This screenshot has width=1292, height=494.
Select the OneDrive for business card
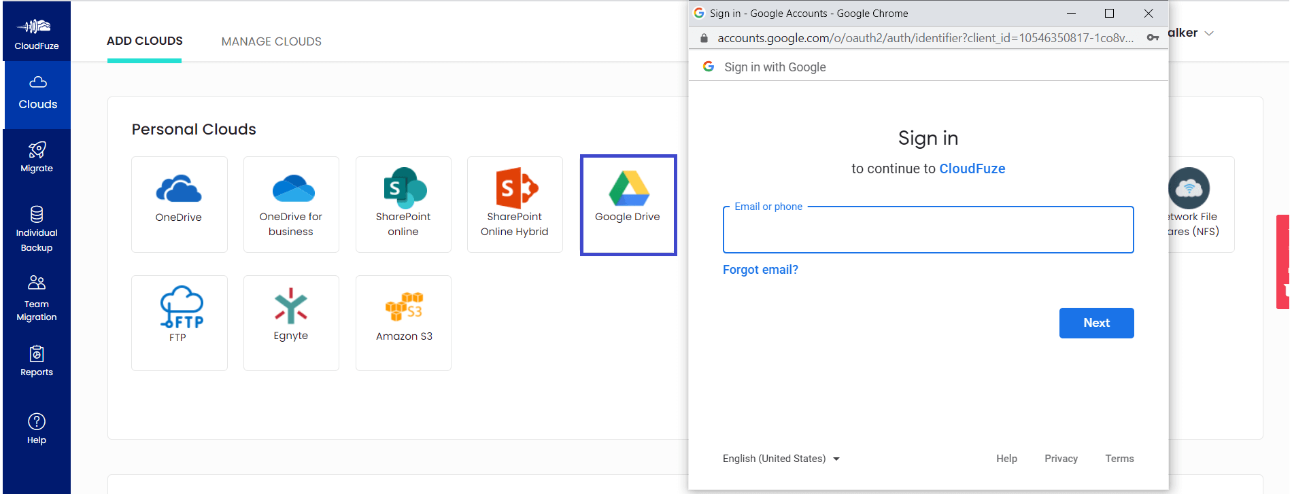pos(291,205)
